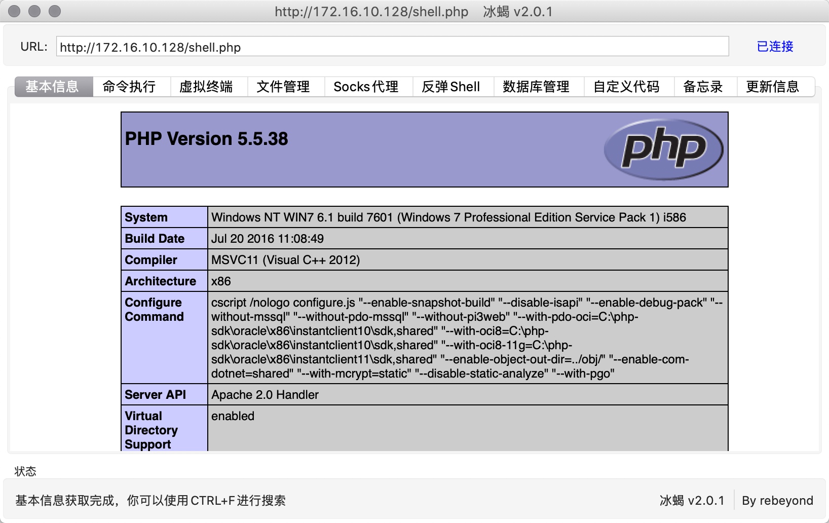Click the Configure Command row label
The height and width of the screenshot is (523, 829).
(154, 310)
